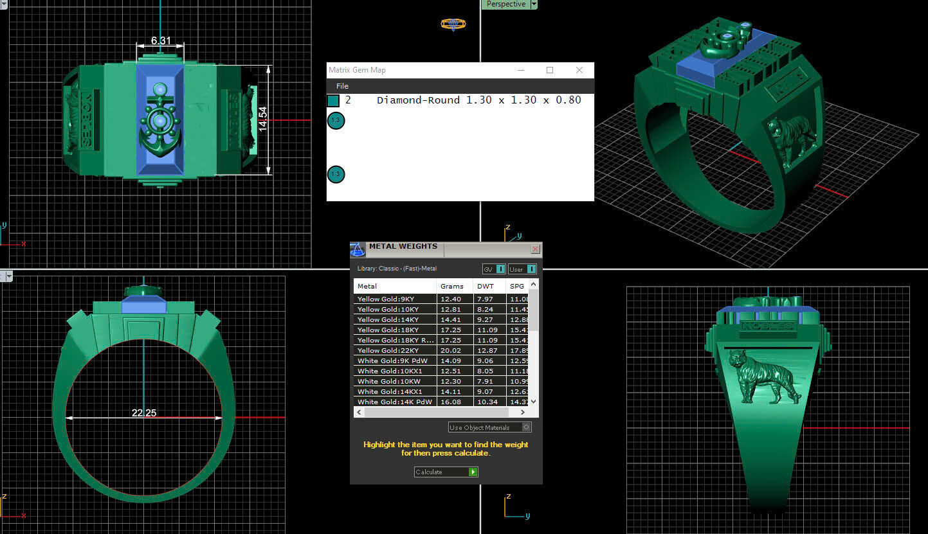Select the White Gold:9K PdW row
Image resolution: width=928 pixels, height=534 pixels.
pos(441,360)
